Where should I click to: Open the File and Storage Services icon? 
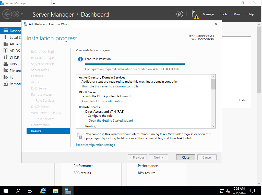[x=6, y=71]
